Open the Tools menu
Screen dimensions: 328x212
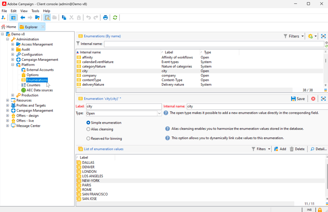click(x=35, y=11)
